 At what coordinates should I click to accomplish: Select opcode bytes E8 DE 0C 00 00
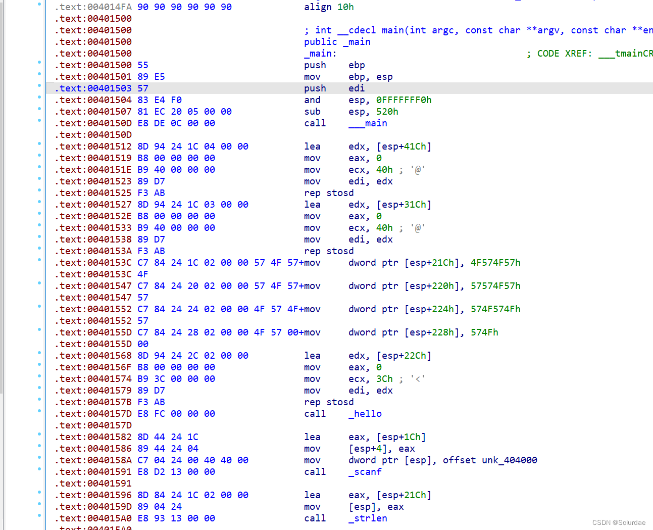[x=176, y=123]
